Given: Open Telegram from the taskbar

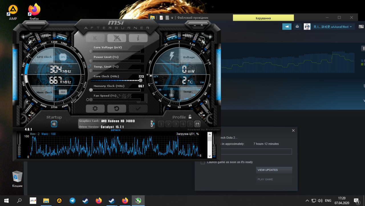Looking at the screenshot, I should click(72, 200).
